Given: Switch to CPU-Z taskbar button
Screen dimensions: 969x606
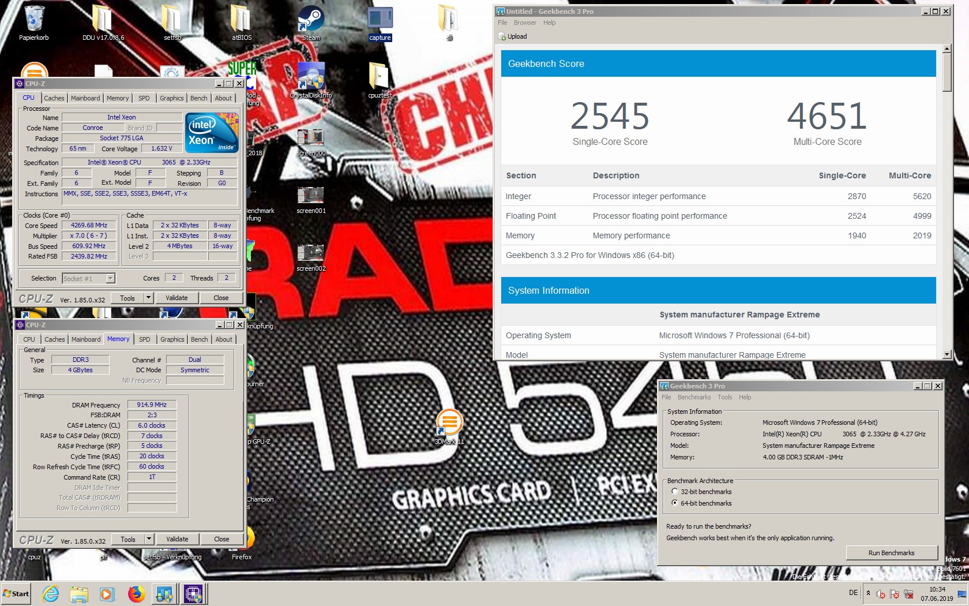Looking at the screenshot, I should click(x=193, y=594).
